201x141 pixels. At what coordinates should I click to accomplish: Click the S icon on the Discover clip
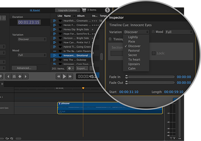60,104
